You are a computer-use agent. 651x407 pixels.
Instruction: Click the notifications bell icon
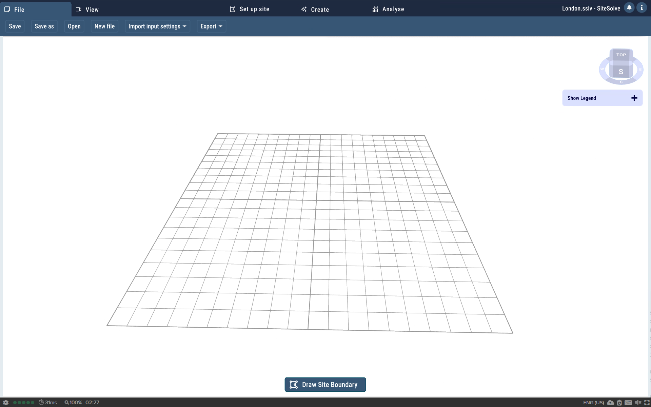tap(629, 8)
